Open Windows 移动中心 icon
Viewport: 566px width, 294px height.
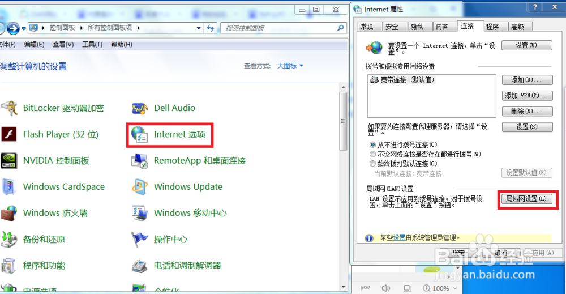click(140, 213)
